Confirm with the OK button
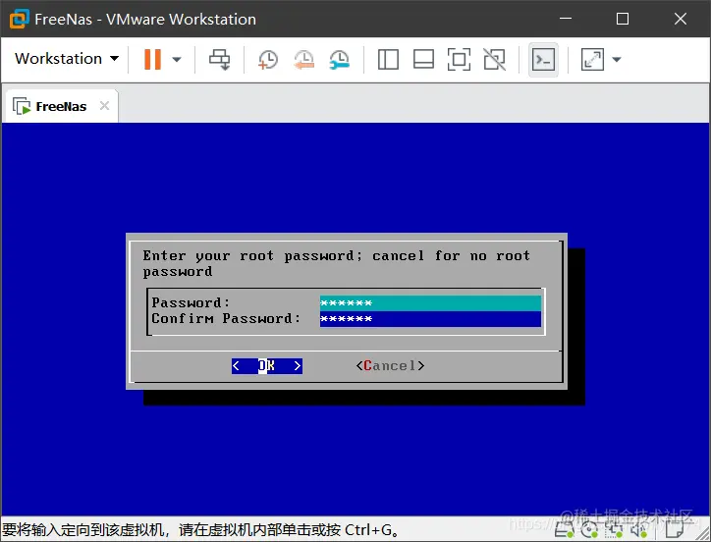The image size is (711, 542). (267, 366)
